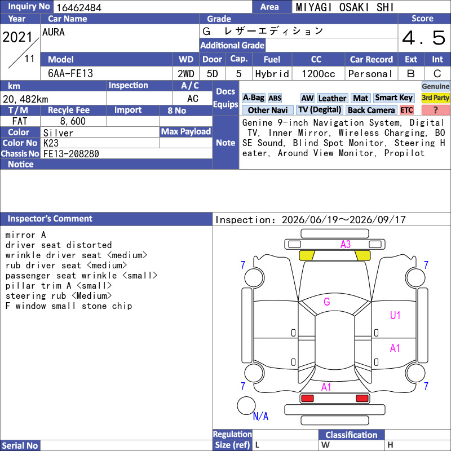Click the Max Payload label

click(x=186, y=132)
